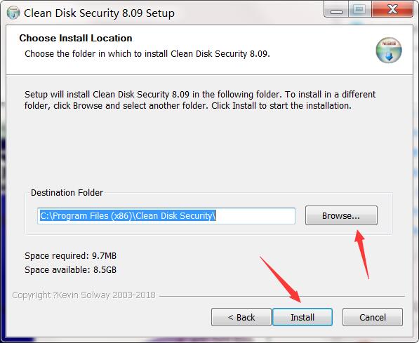Go to the previous step with the Back button
The image size is (419, 343).
point(241,317)
